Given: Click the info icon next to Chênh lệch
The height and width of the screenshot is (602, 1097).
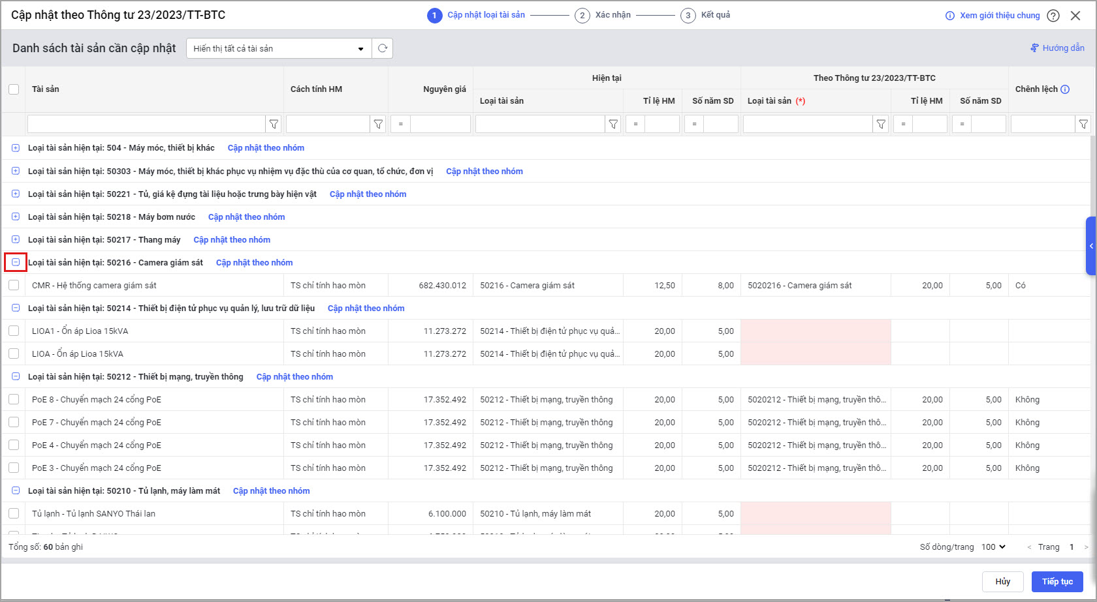Looking at the screenshot, I should (1065, 89).
